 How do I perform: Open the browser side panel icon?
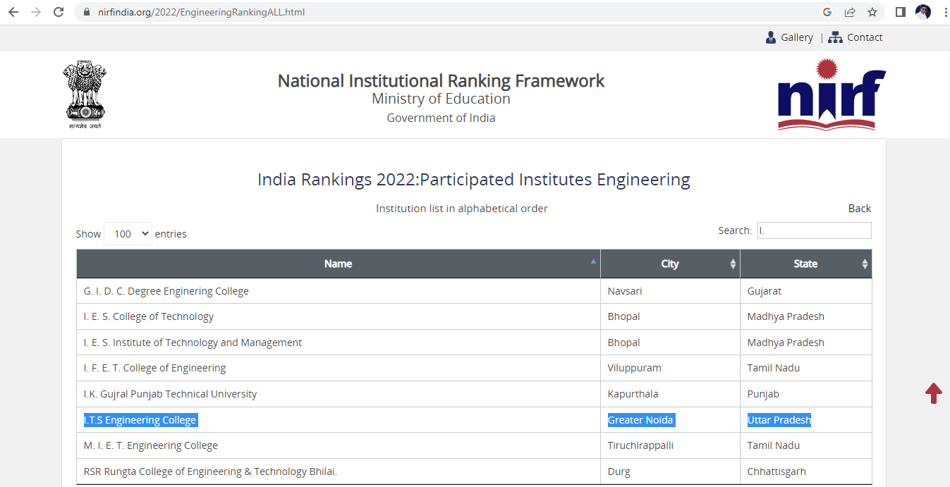(x=901, y=12)
